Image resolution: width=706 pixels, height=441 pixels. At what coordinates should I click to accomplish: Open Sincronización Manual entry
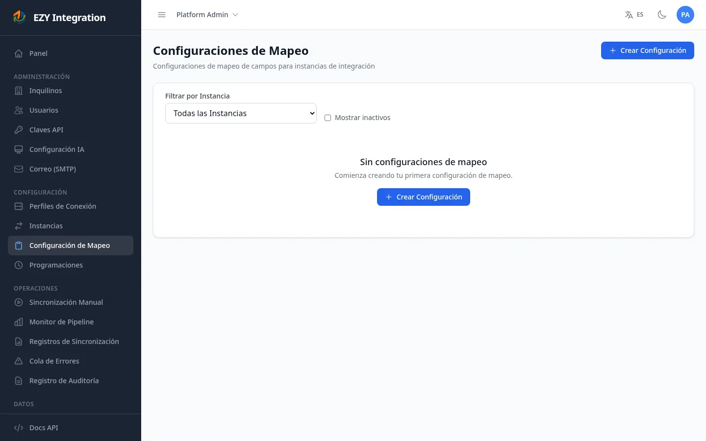point(71,302)
